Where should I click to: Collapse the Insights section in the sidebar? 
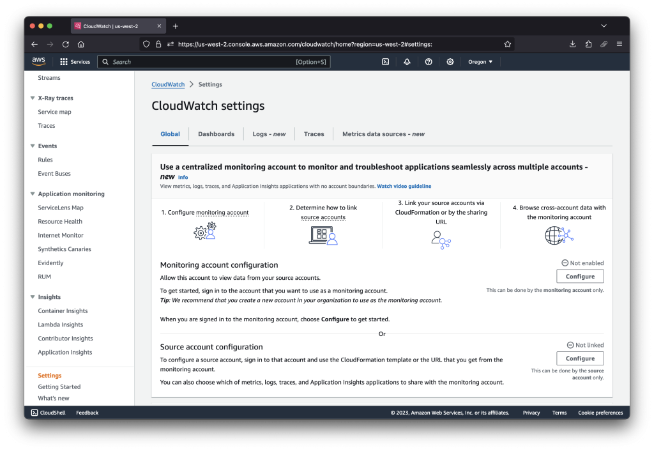tap(33, 296)
